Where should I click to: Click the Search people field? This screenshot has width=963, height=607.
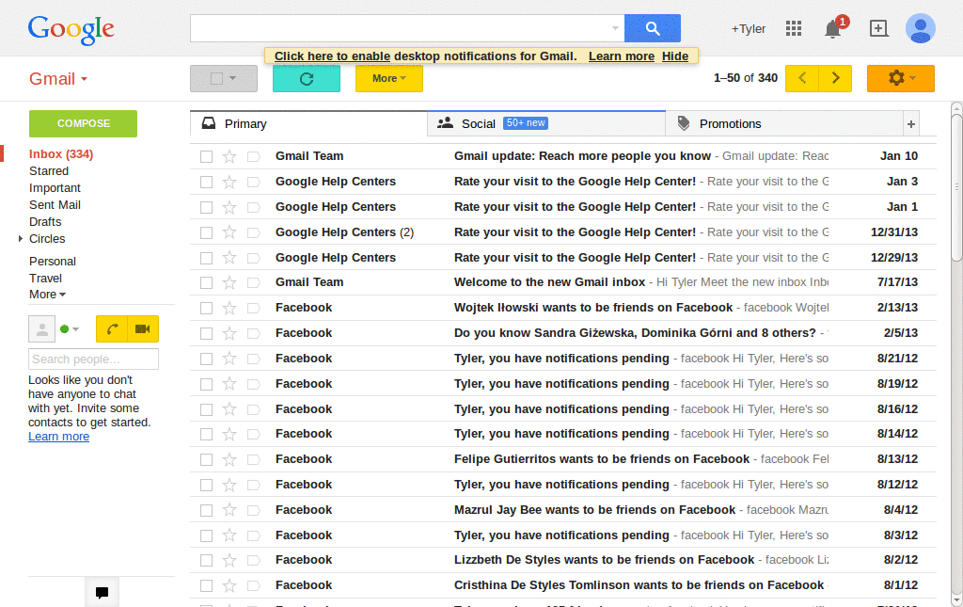tap(93, 359)
